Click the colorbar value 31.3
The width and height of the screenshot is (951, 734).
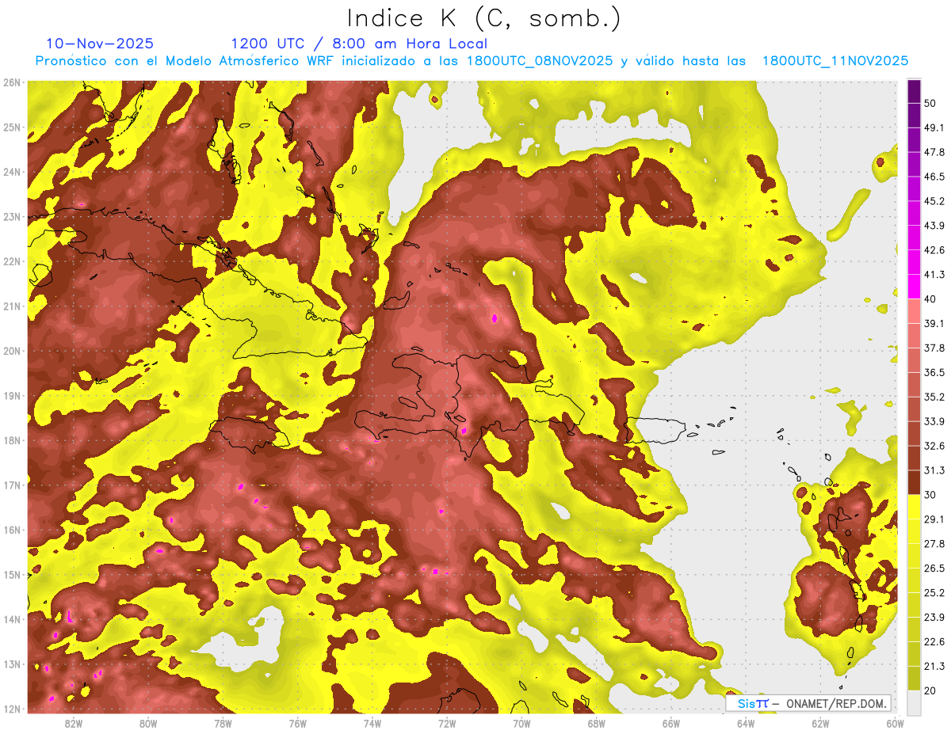tap(934, 470)
